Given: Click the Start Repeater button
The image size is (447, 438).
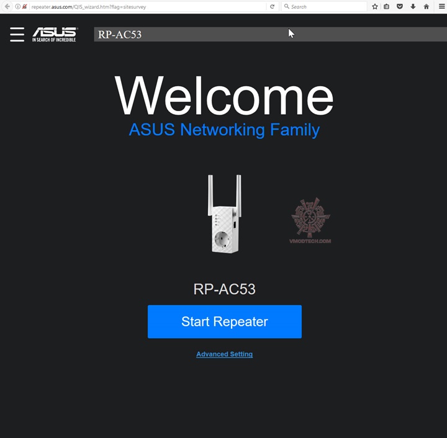Looking at the screenshot, I should coord(225,321).
